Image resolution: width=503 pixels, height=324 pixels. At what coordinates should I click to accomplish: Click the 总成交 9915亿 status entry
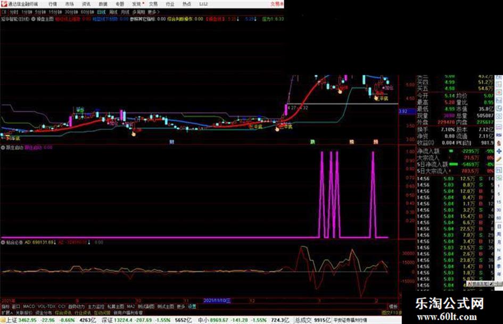(x=313, y=320)
